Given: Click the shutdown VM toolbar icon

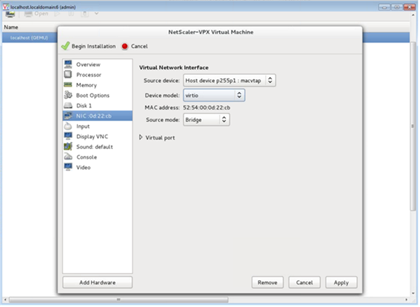Looking at the screenshot, I should click(85, 13).
